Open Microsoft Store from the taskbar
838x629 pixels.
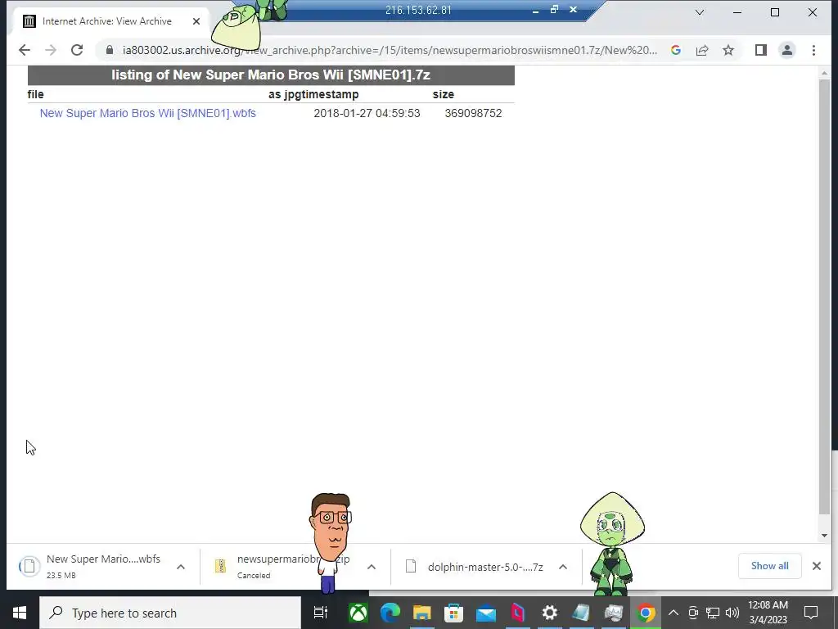(453, 613)
